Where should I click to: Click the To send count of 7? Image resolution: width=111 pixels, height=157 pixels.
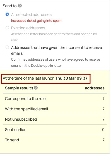point(103,140)
